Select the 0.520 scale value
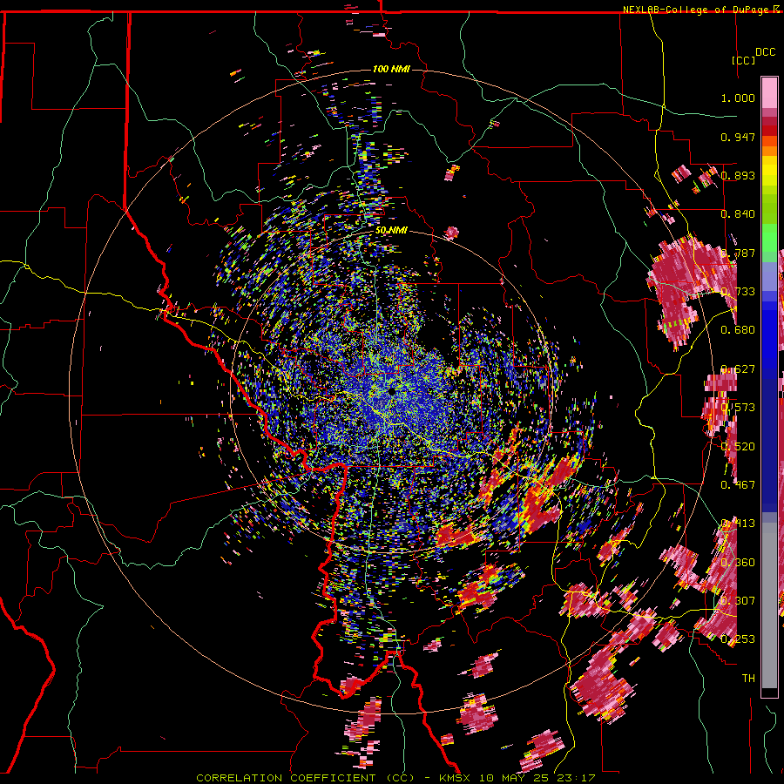The height and width of the screenshot is (784, 784). (x=738, y=447)
